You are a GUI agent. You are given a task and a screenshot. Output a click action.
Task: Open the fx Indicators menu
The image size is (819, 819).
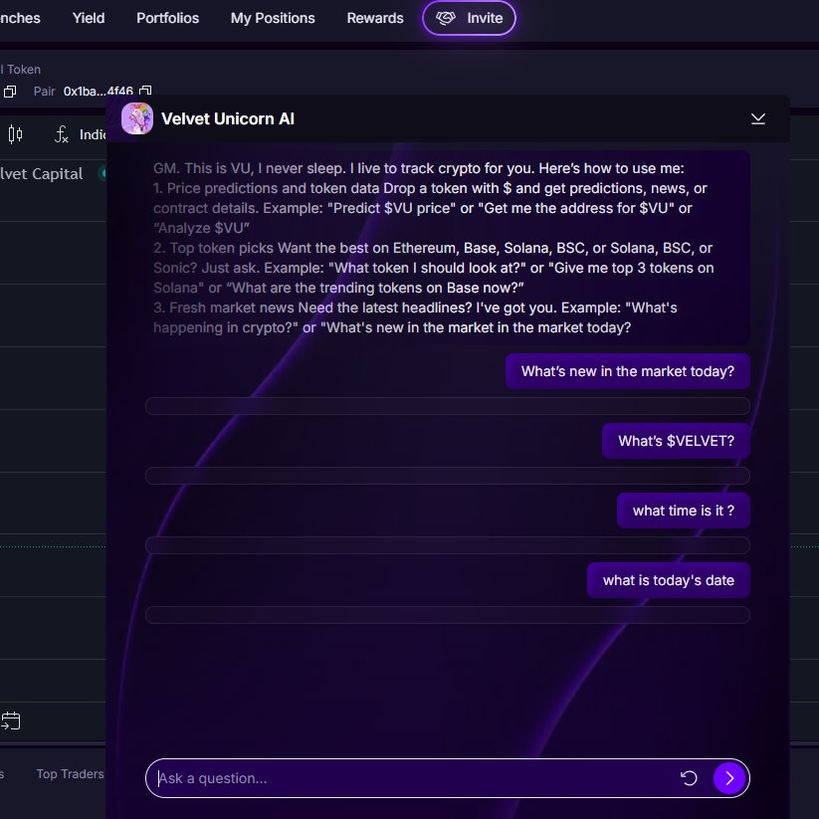click(x=78, y=134)
